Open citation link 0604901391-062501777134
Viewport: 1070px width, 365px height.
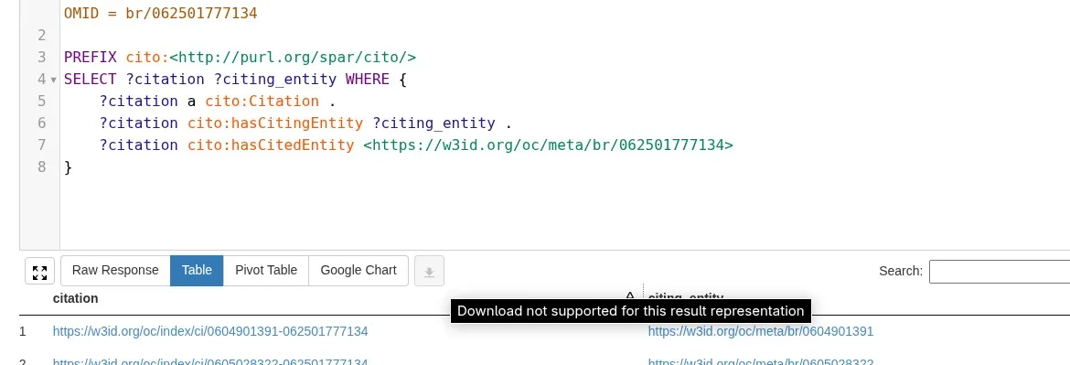[210, 331]
